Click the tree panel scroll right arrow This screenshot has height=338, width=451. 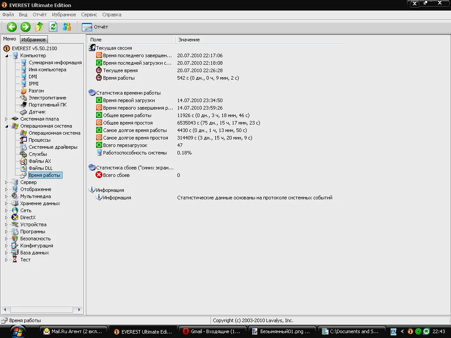coord(79,309)
